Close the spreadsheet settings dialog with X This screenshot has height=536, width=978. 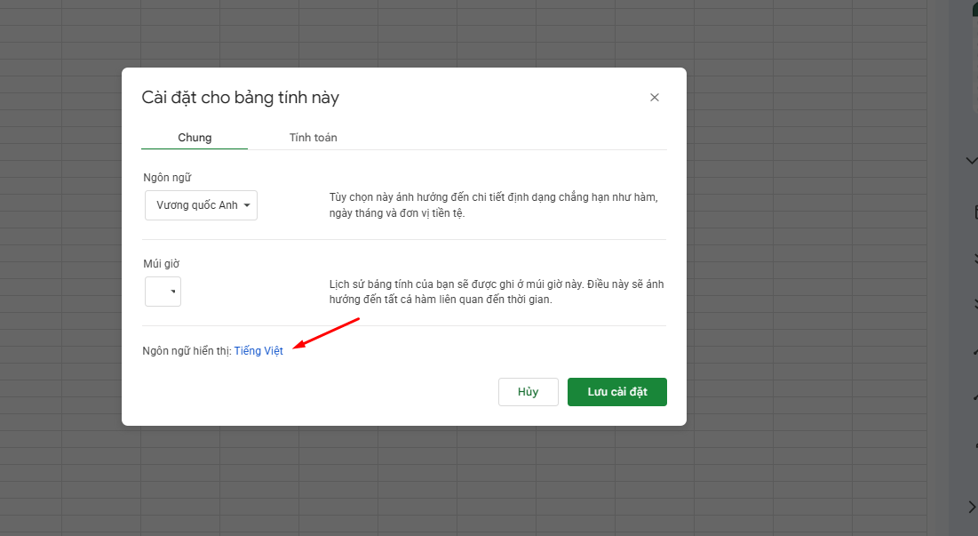pos(655,98)
